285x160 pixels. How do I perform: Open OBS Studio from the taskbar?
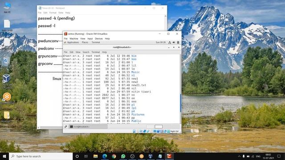132,156
